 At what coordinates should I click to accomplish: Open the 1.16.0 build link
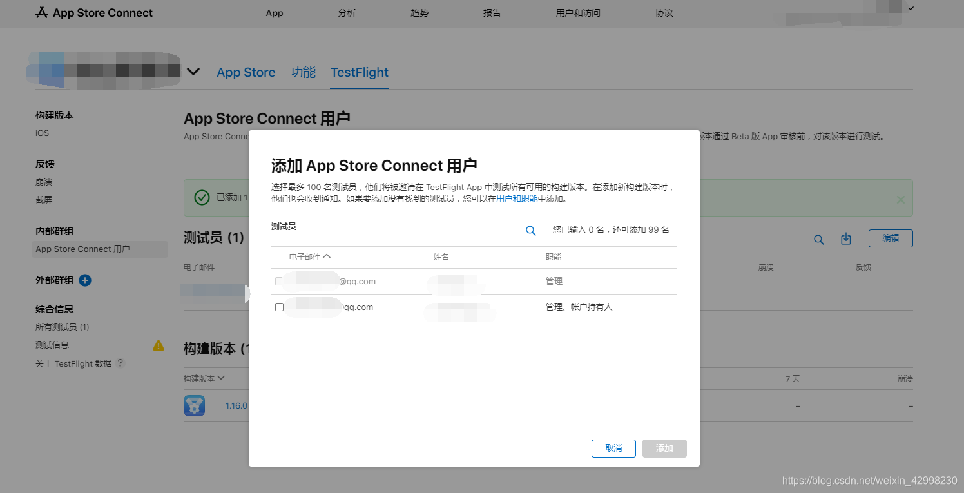[236, 406]
